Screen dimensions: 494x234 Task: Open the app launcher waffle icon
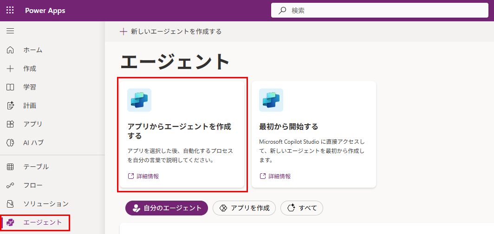point(10,10)
